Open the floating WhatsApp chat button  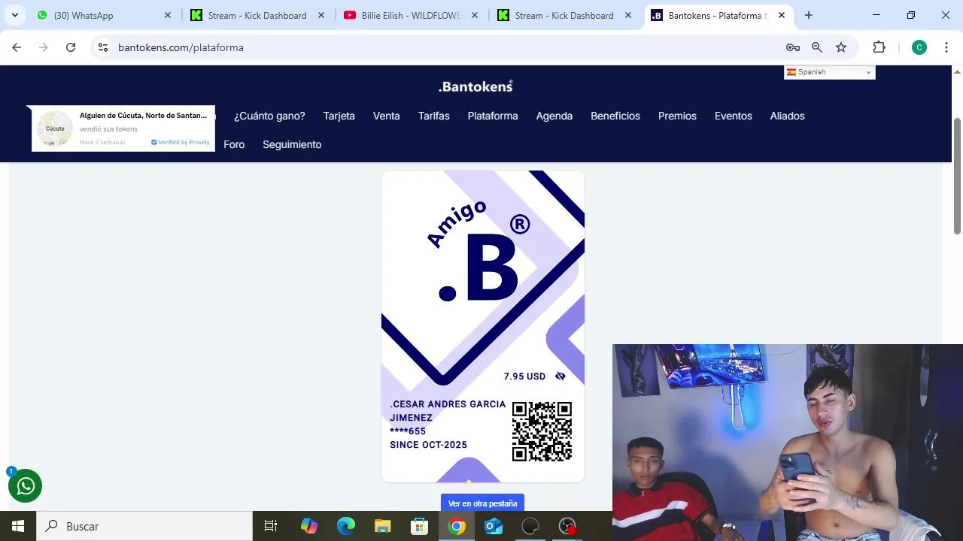pyautogui.click(x=26, y=486)
